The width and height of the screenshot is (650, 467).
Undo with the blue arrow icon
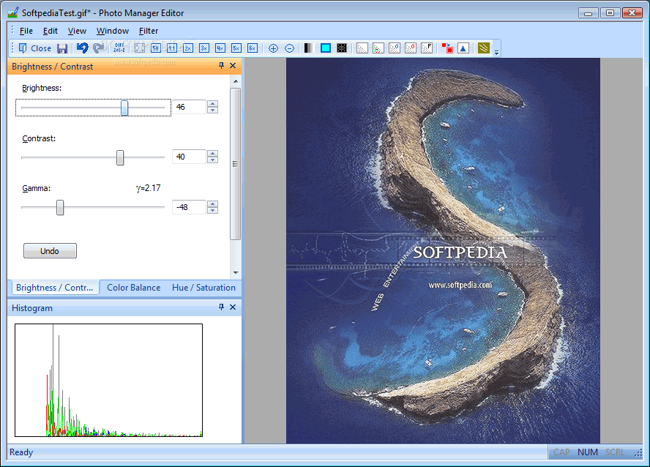click(83, 48)
